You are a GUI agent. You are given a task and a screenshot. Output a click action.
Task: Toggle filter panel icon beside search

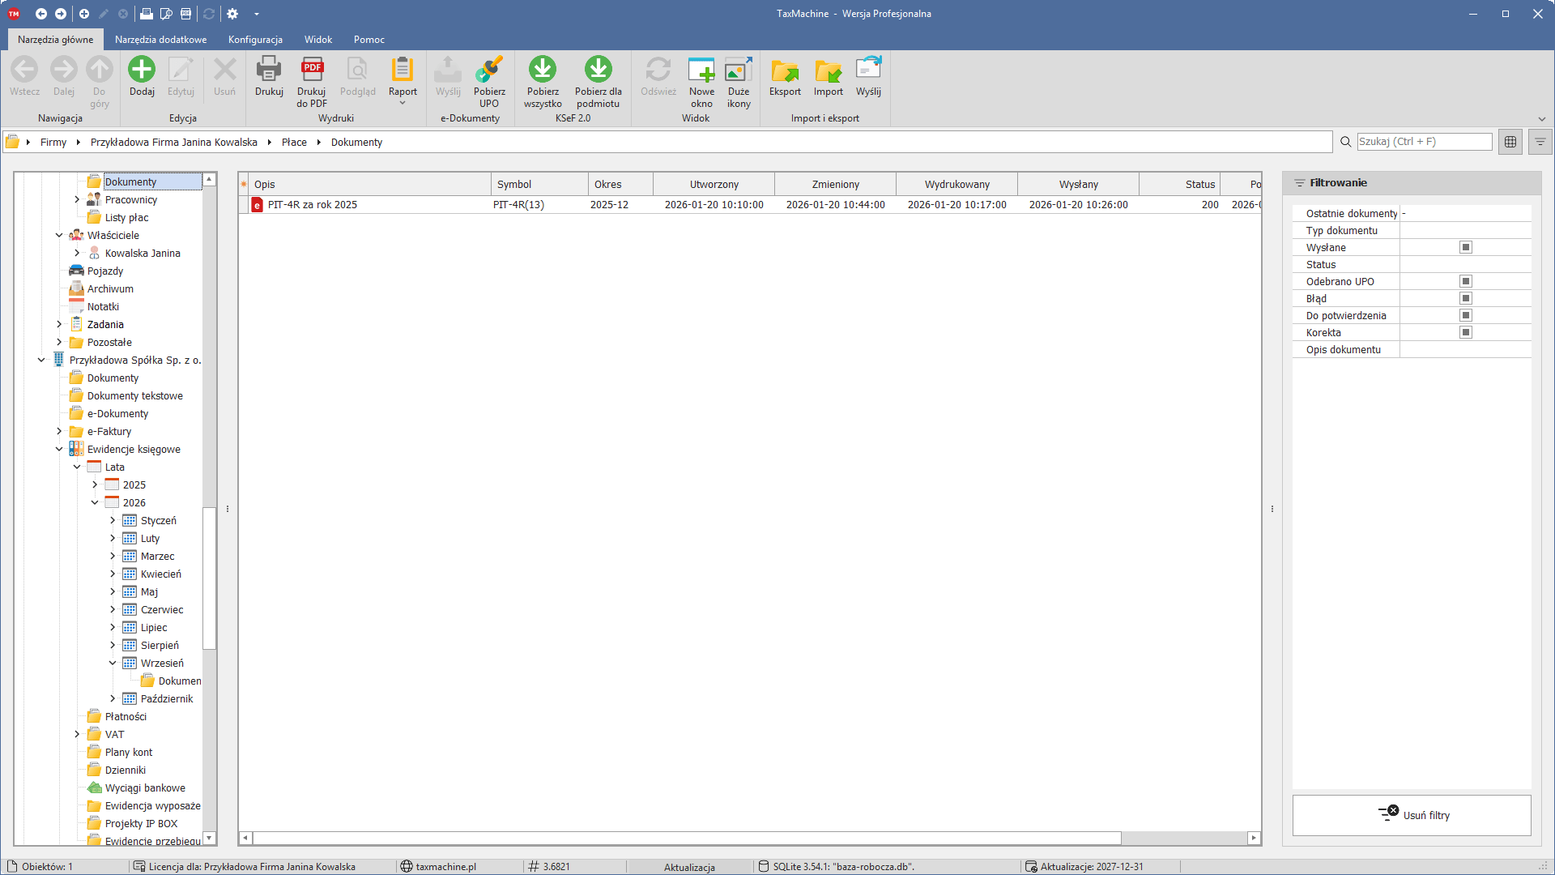1540,142
